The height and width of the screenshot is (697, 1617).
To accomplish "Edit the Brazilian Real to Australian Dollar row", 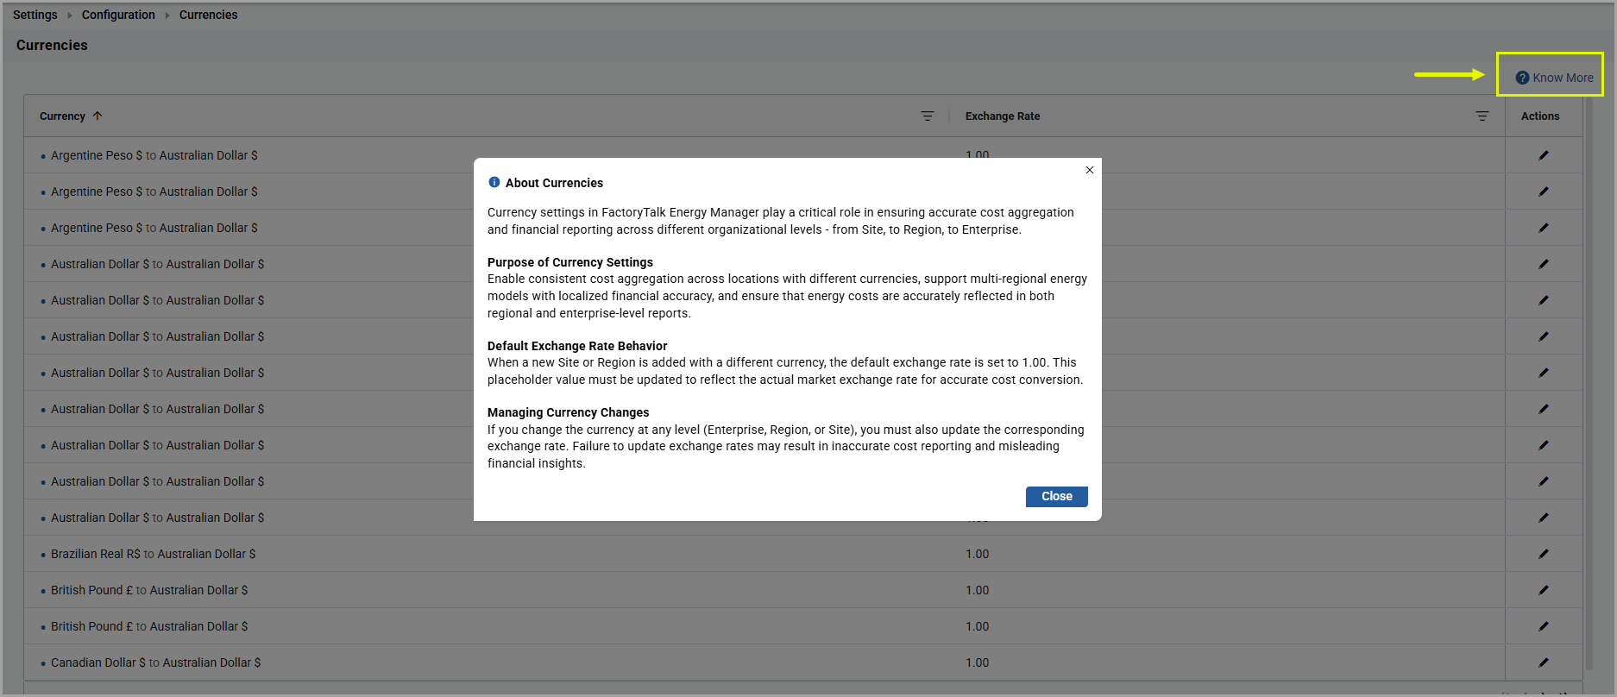I will 1544,554.
